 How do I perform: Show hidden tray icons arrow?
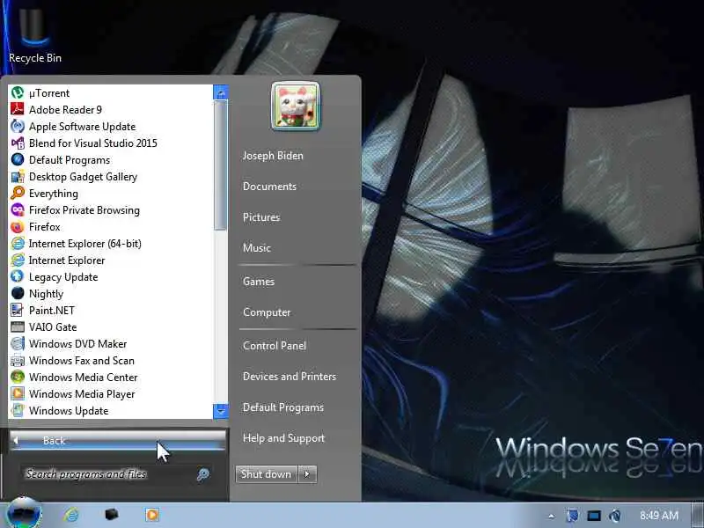[x=552, y=516]
